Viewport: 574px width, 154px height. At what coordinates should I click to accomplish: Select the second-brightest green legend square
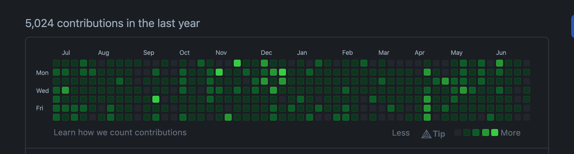click(x=486, y=132)
